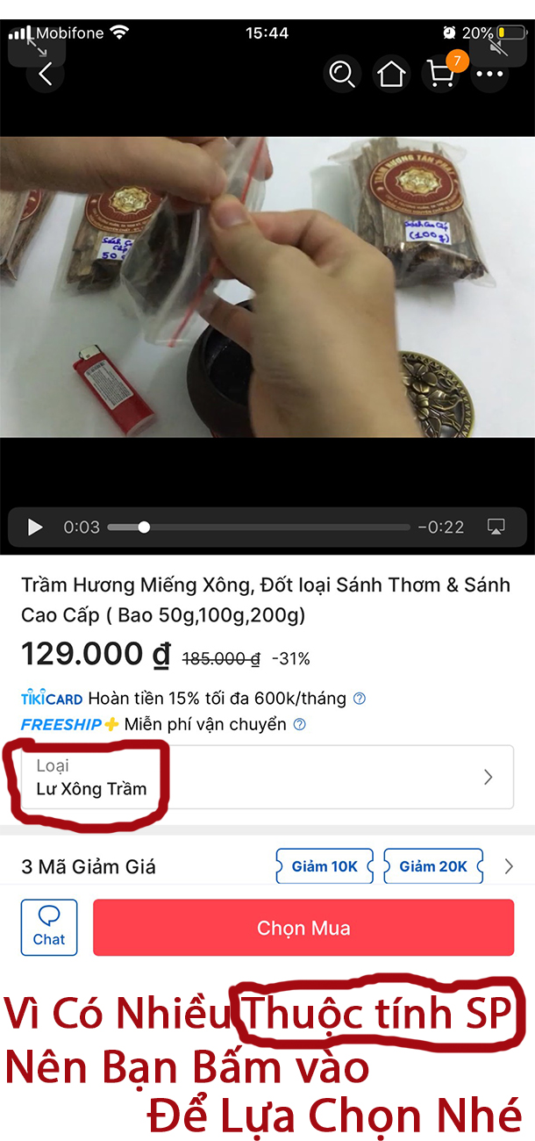Viewport: 535px width, 1141px height.
Task: Play the product video
Action: pyautogui.click(x=35, y=527)
